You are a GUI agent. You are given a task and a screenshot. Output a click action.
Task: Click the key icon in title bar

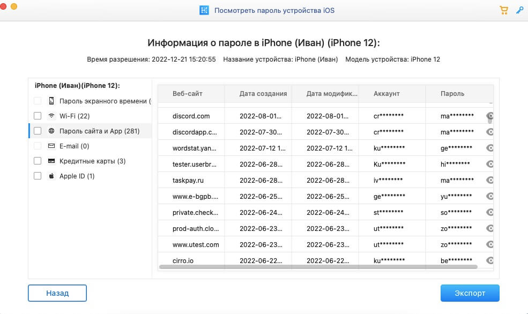tap(519, 10)
